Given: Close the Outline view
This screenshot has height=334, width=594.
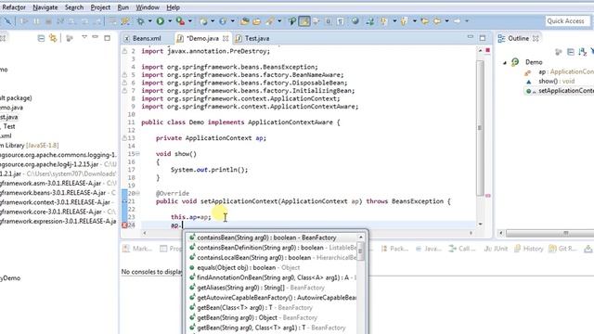Looking at the screenshot, I should pos(536,38).
